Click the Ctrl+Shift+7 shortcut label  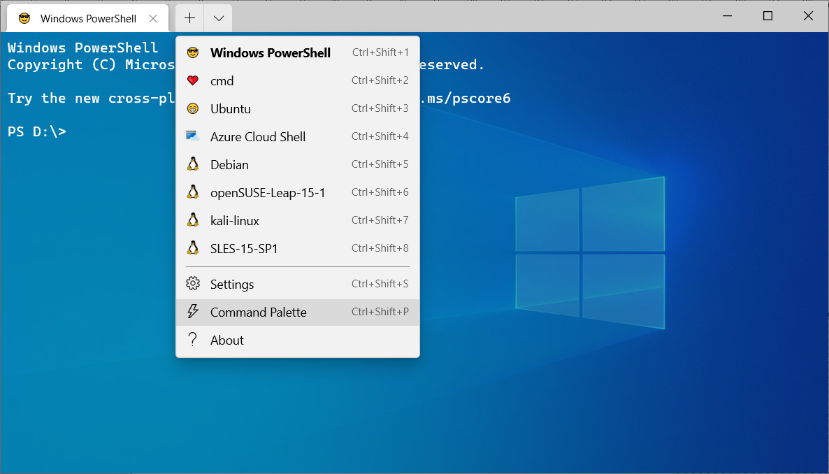(x=380, y=220)
